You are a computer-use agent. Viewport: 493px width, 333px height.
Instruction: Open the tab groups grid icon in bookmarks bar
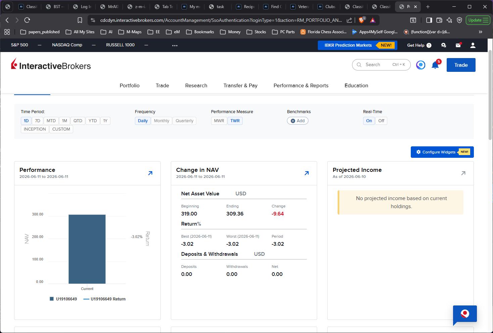point(7,32)
